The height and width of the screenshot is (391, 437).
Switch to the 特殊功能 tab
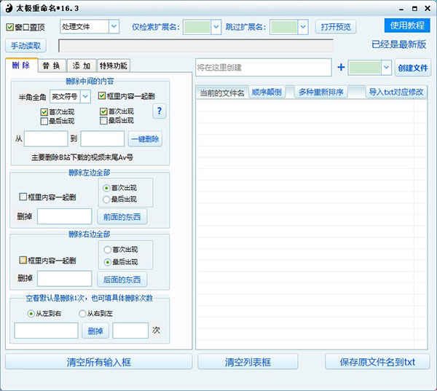tap(114, 66)
